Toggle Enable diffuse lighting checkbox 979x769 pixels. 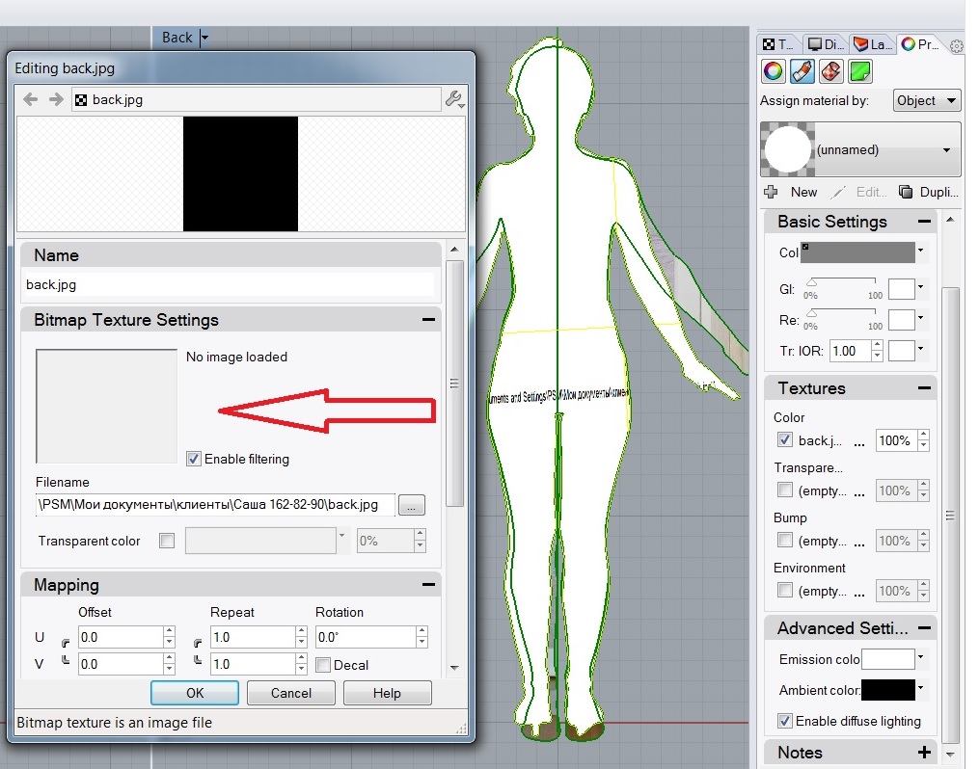[785, 721]
